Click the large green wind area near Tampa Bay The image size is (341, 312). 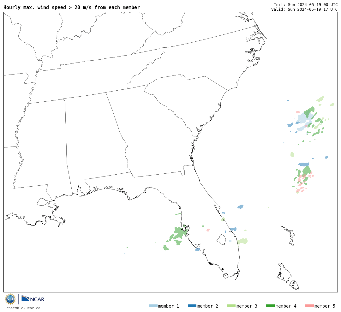click(x=180, y=233)
